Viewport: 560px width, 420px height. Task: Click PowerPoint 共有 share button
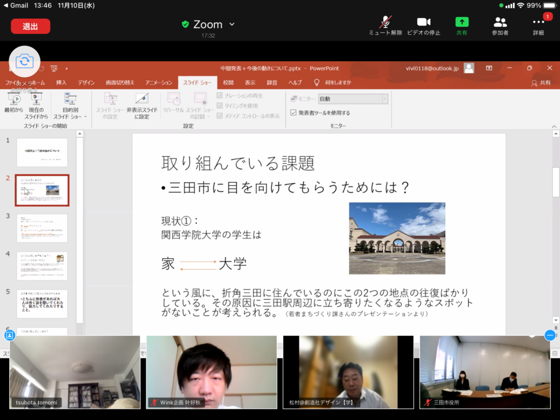pos(541,83)
